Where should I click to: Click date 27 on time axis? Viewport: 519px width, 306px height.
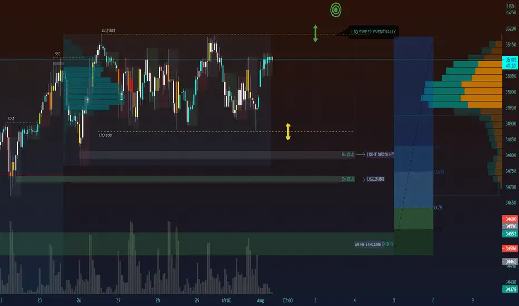tap(118, 300)
